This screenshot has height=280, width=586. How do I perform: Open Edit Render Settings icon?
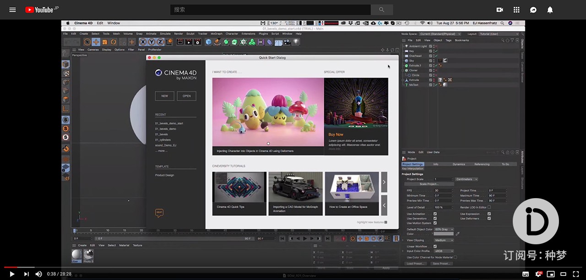pyautogui.click(x=197, y=42)
